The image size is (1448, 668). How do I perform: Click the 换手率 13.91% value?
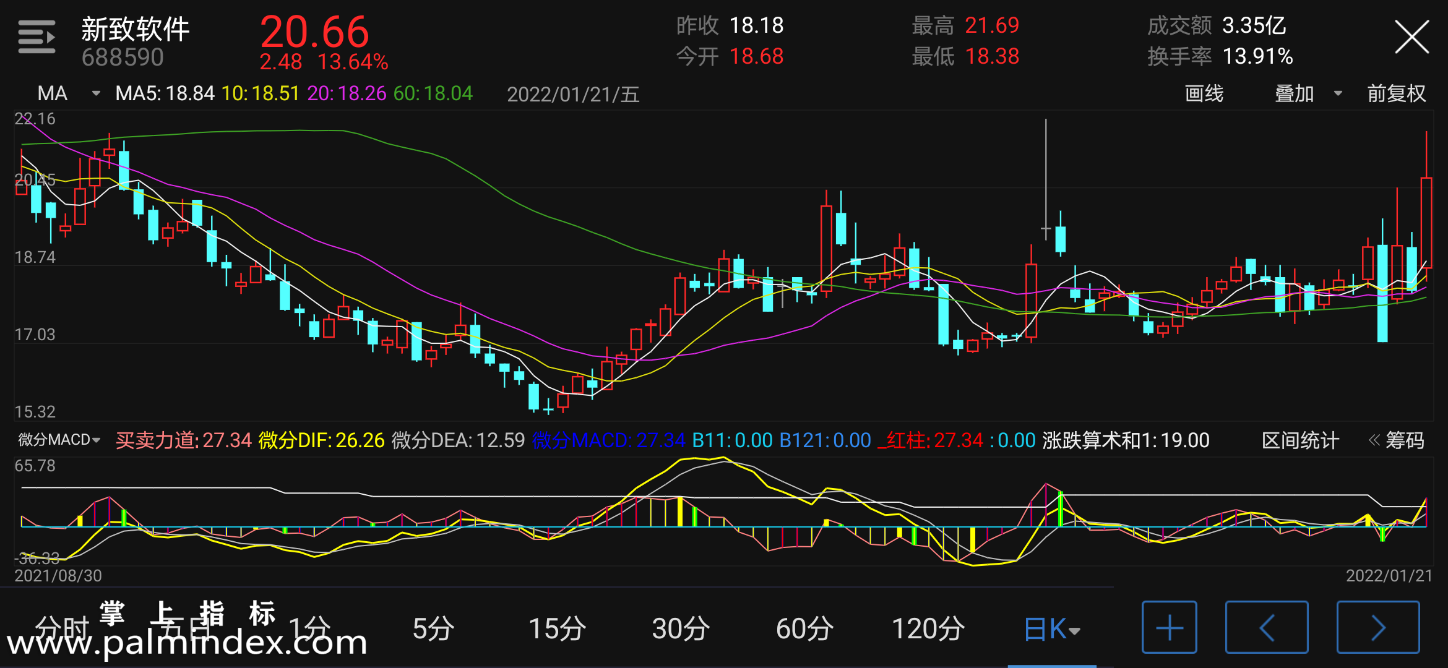point(1257,56)
